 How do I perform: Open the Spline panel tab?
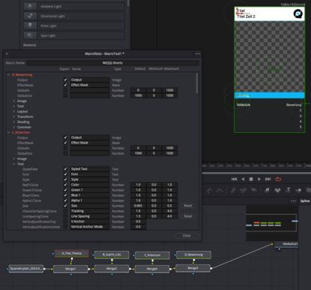[x=305, y=201]
